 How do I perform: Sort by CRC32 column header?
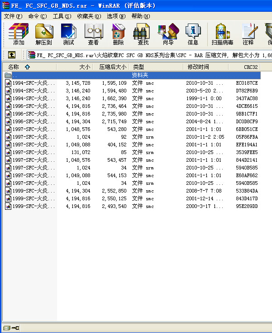(x=244, y=67)
